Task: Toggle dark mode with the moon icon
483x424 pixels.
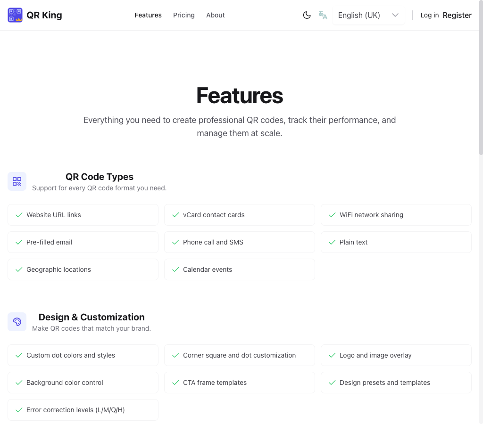Action: [x=307, y=15]
